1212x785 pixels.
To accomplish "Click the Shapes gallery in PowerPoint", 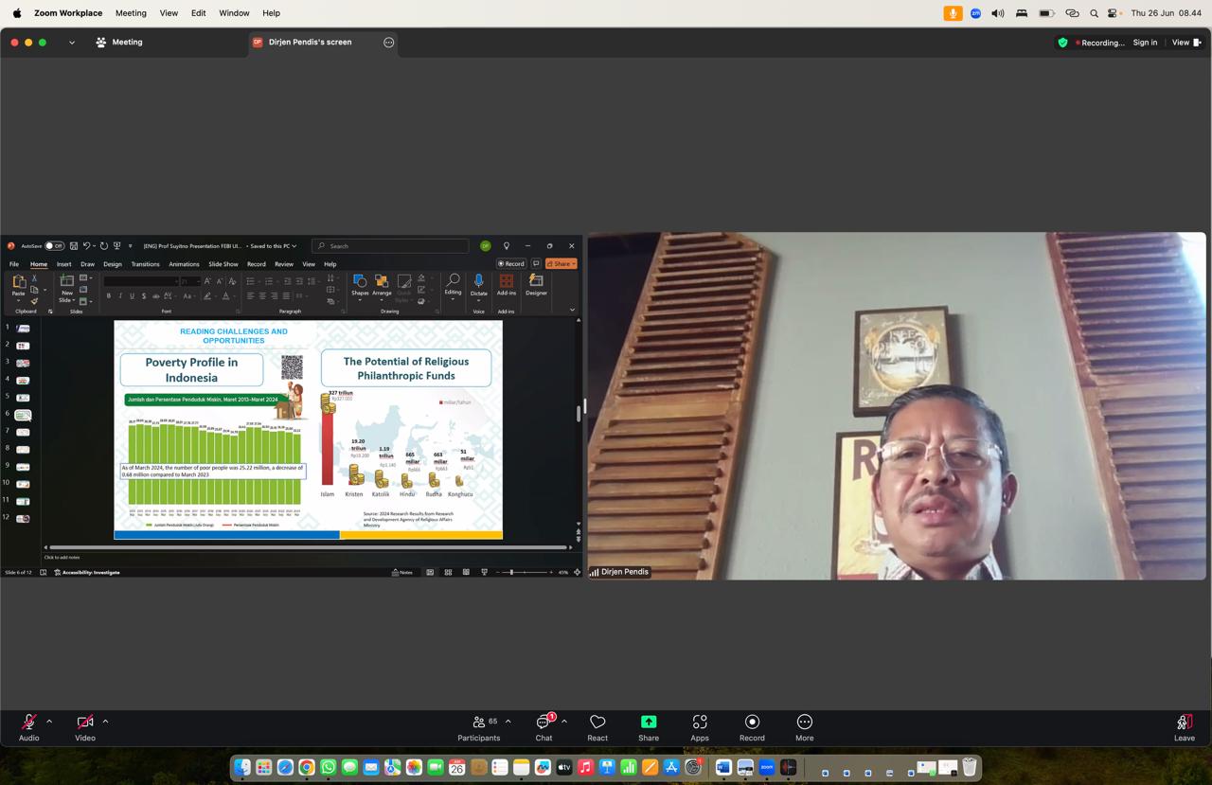I will coord(360,286).
